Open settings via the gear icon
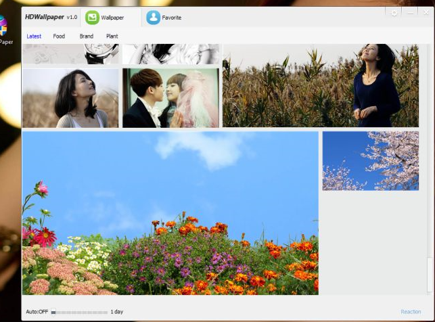The height and width of the screenshot is (322, 435). 394,14
